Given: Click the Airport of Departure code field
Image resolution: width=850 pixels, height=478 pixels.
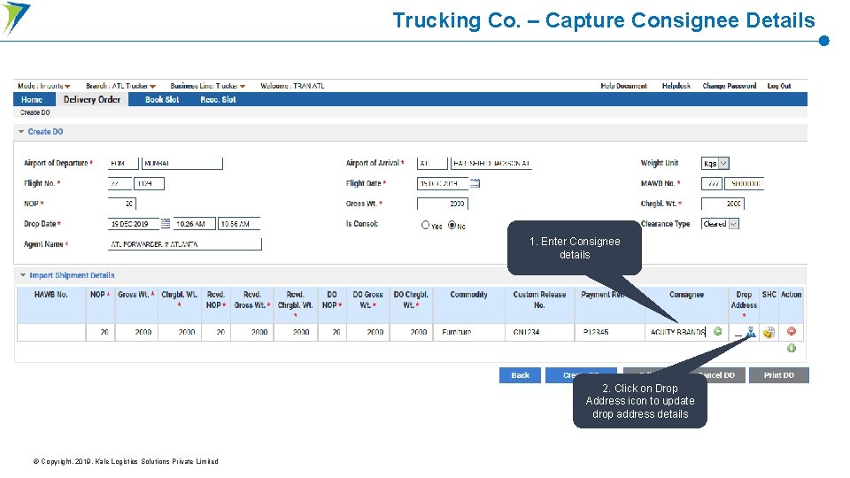Looking at the screenshot, I should coord(125,166).
